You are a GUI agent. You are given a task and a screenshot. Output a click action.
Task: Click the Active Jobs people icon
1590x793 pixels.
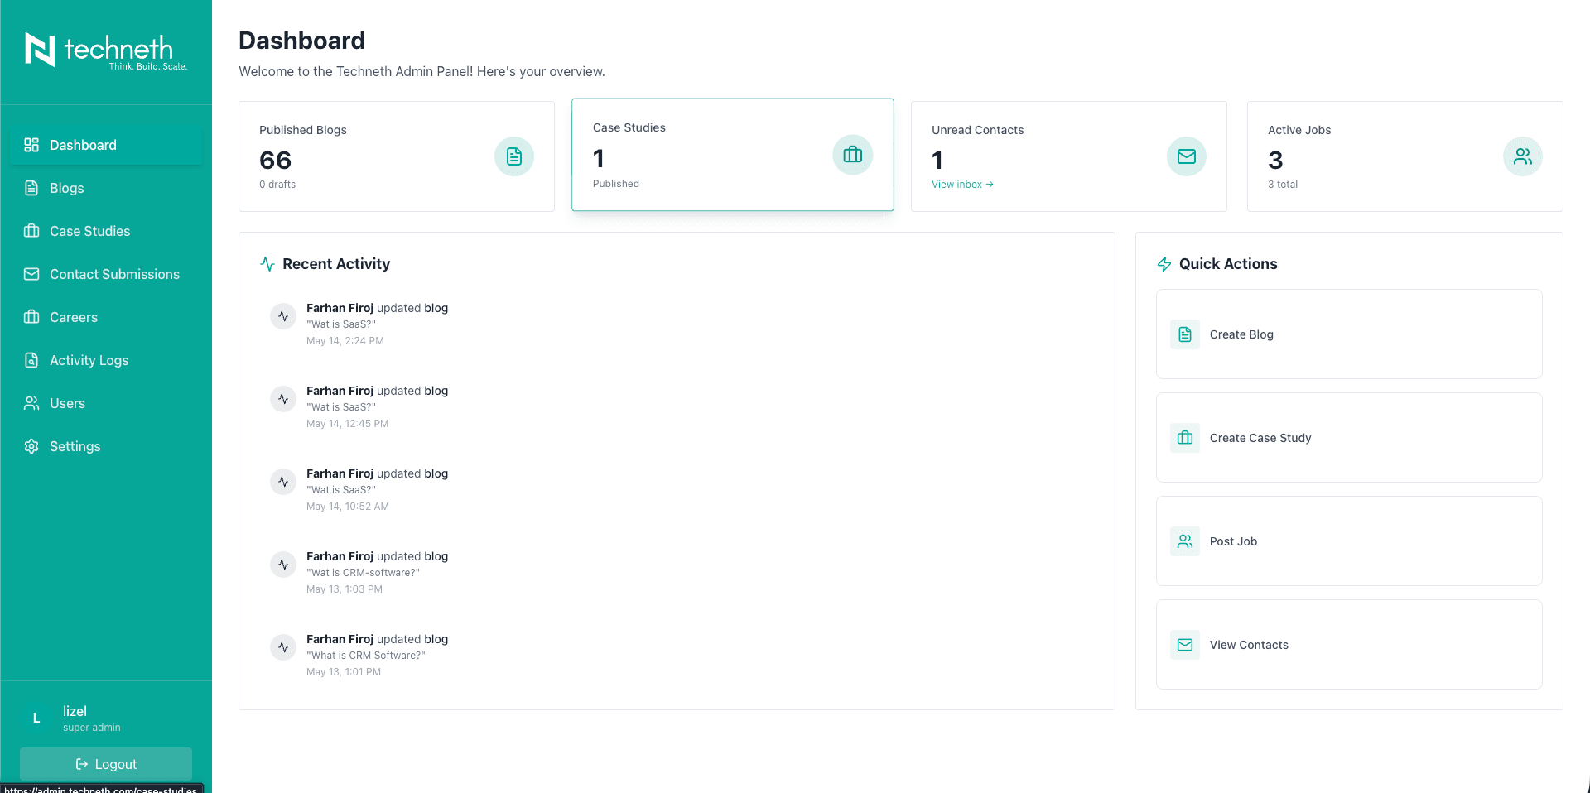pyautogui.click(x=1523, y=156)
